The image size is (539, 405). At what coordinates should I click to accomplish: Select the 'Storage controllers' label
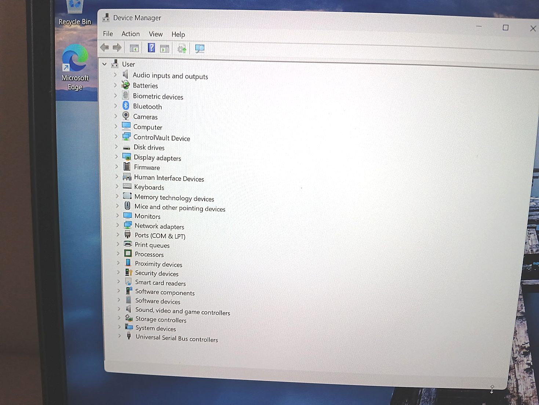[161, 319]
